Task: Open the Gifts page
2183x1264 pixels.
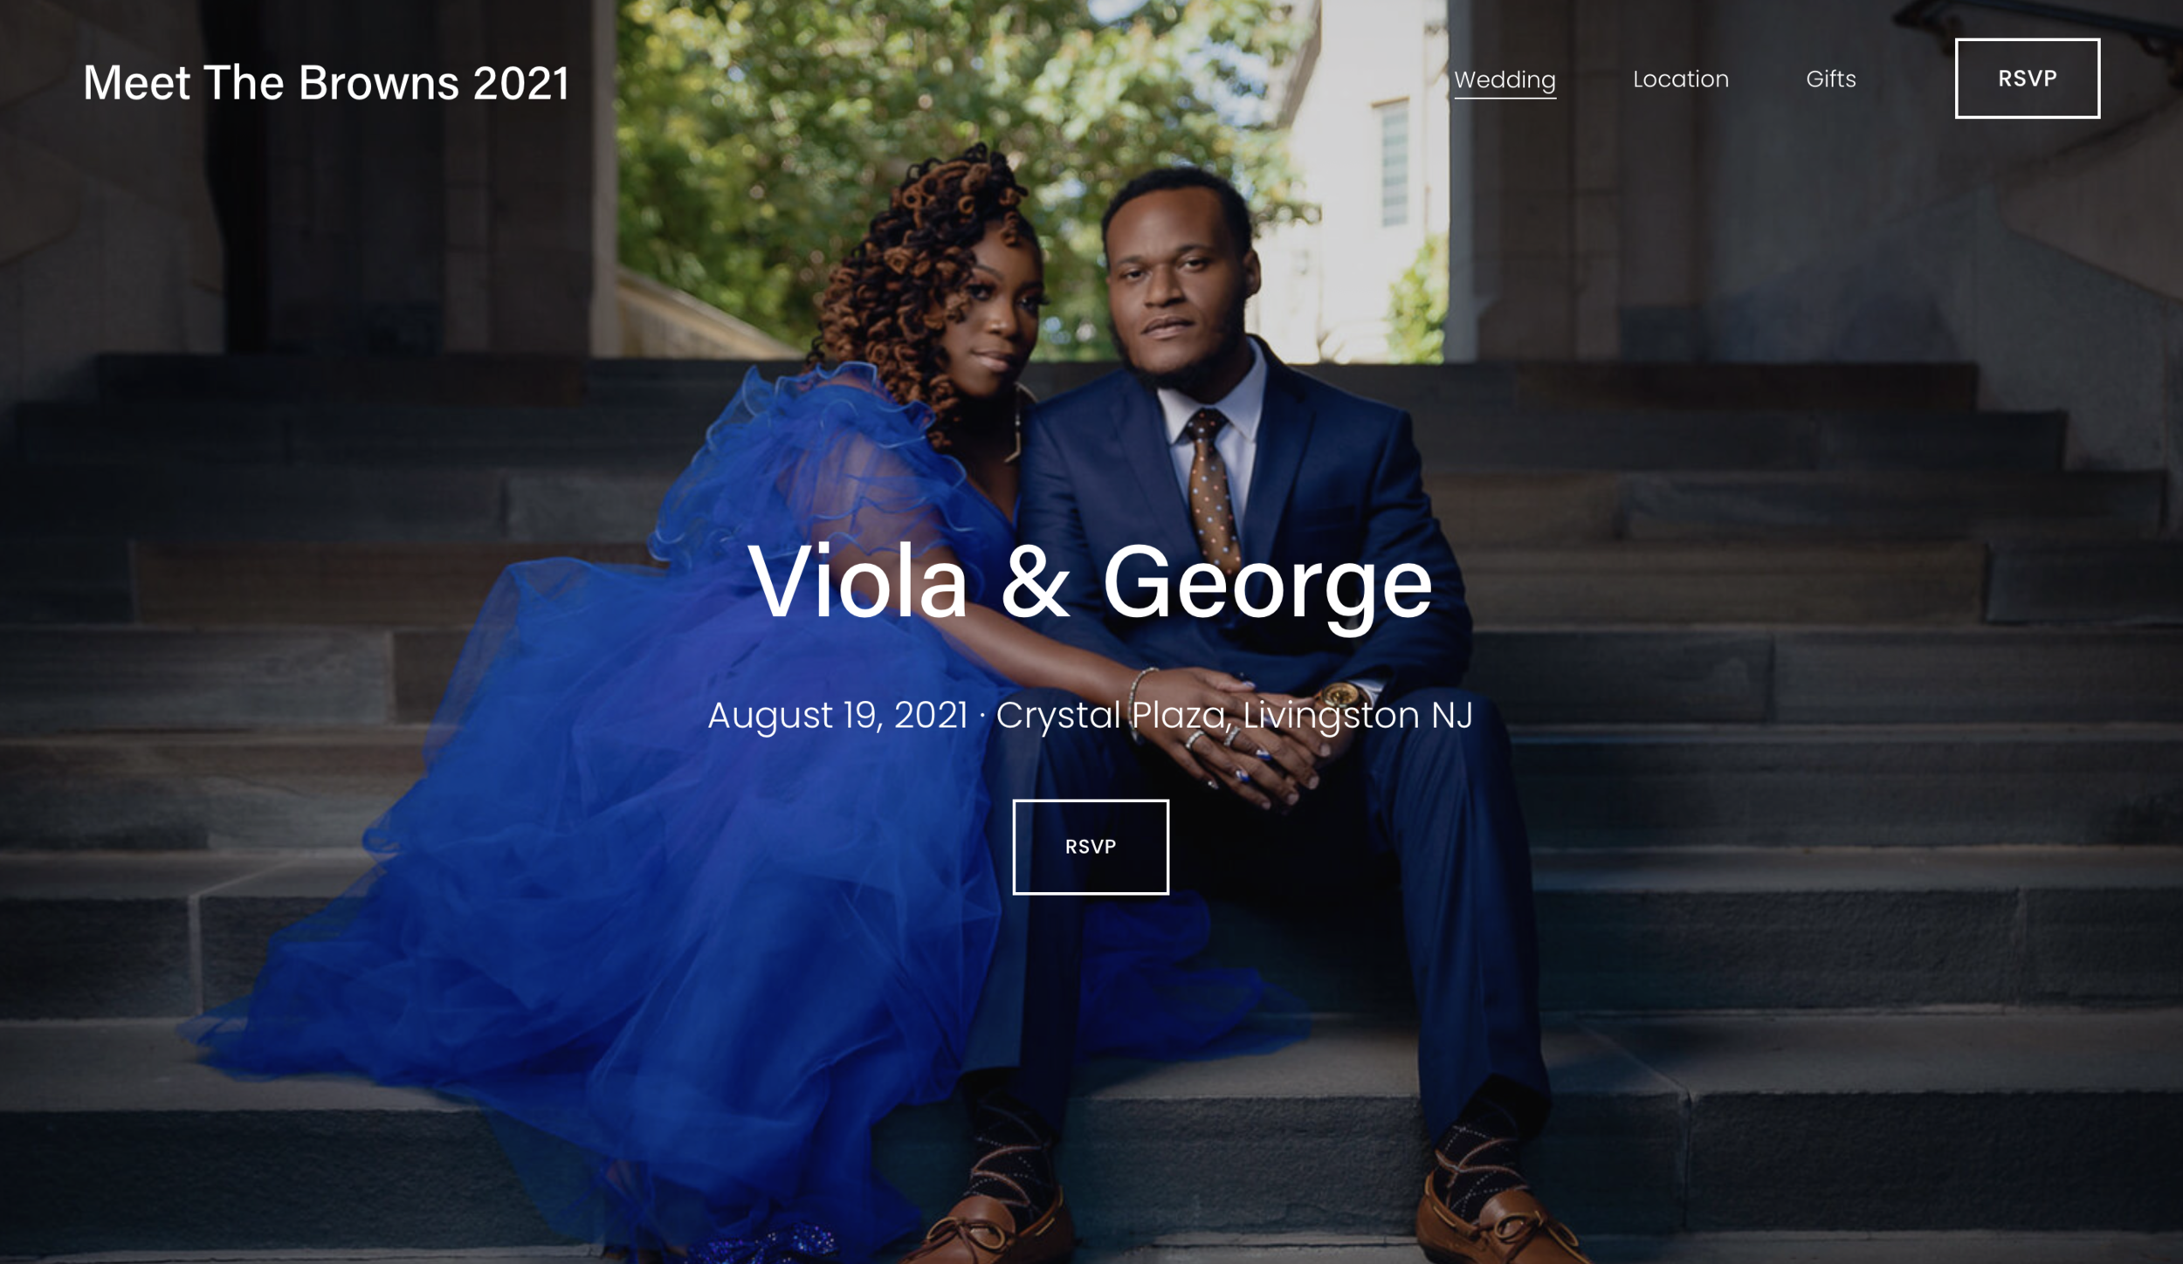Action: point(1831,79)
